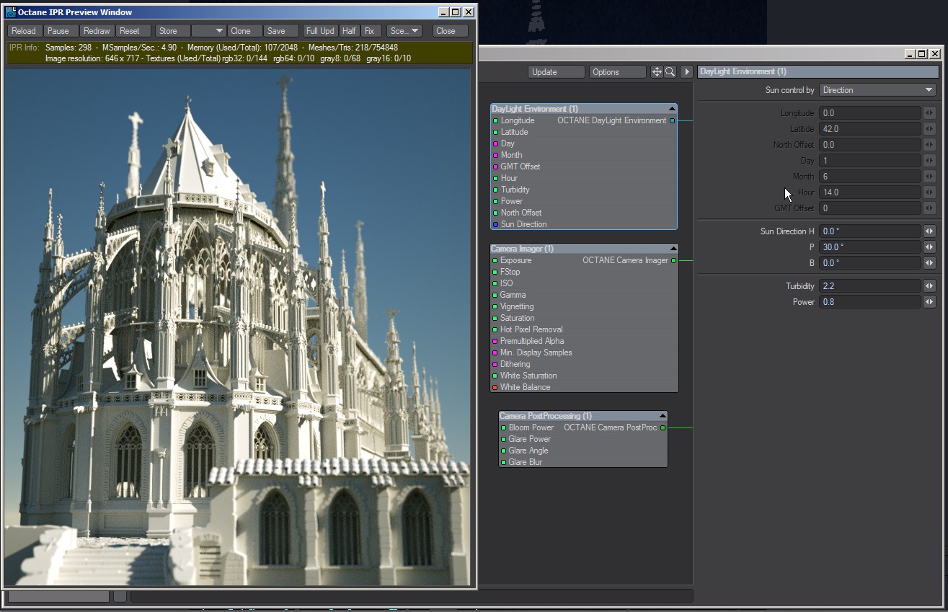Toggle Pause on the IPR render
Viewport: 948px width, 612px height.
coord(58,31)
